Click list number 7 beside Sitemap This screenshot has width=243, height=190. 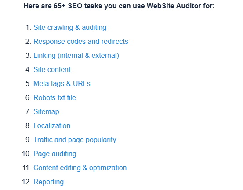pos(29,112)
